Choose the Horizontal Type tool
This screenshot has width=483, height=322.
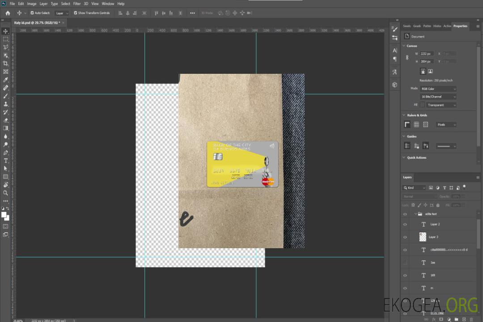5,161
